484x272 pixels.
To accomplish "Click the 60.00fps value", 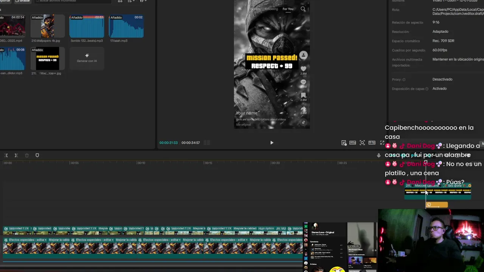I will (x=440, y=50).
